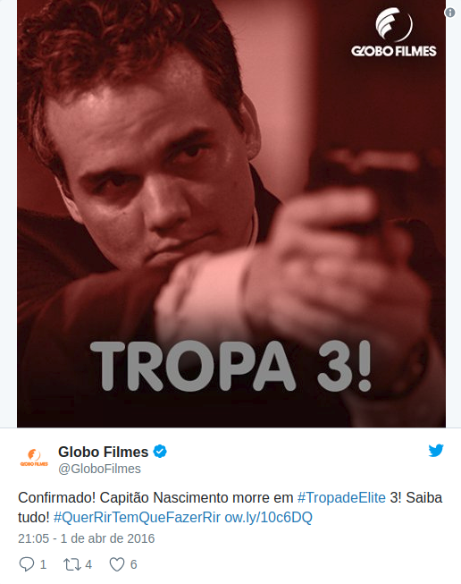Click the Globo Filmes logo on the image
The height and width of the screenshot is (584, 461).
point(394,33)
